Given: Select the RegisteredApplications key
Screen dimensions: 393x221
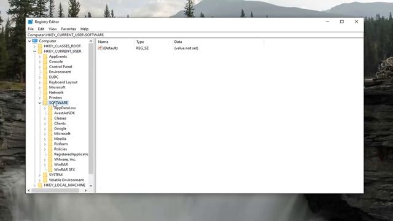Looking at the screenshot, I should click(x=71, y=154).
